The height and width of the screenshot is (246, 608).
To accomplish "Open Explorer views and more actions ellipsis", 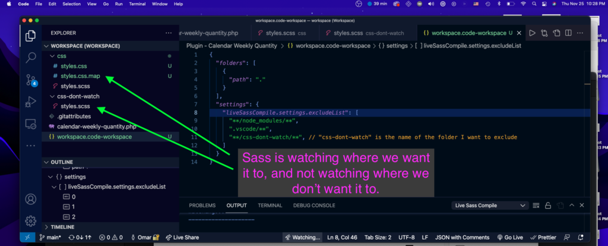I will pos(168,33).
